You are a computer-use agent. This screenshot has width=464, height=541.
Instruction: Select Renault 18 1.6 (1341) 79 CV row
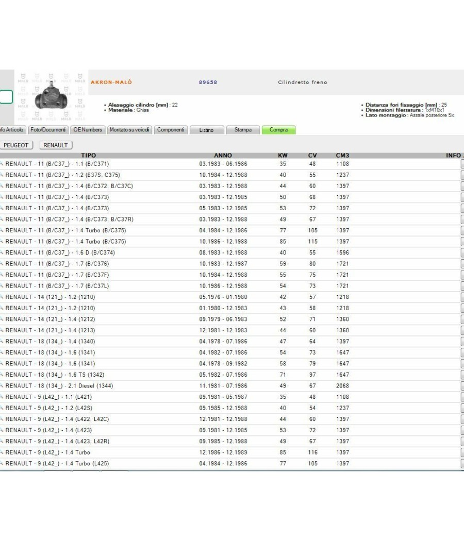coord(231,364)
